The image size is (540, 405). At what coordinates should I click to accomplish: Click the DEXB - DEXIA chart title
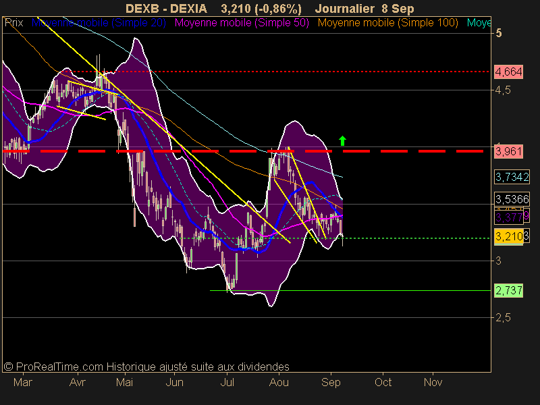point(166,9)
